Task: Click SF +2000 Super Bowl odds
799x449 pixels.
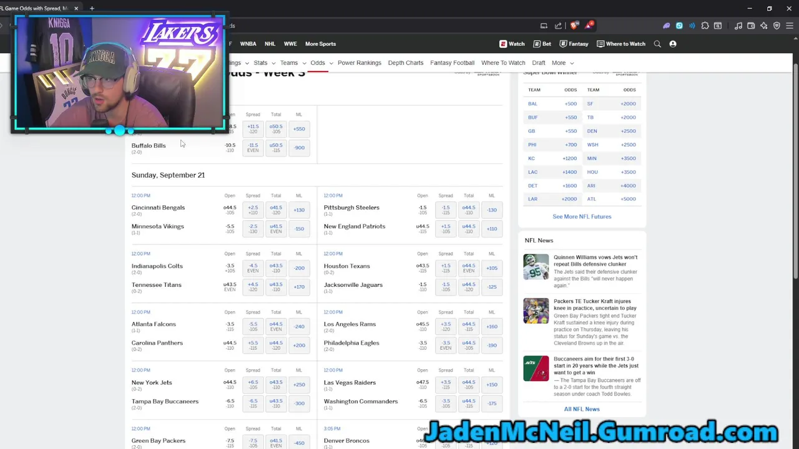Action: pyautogui.click(x=628, y=104)
